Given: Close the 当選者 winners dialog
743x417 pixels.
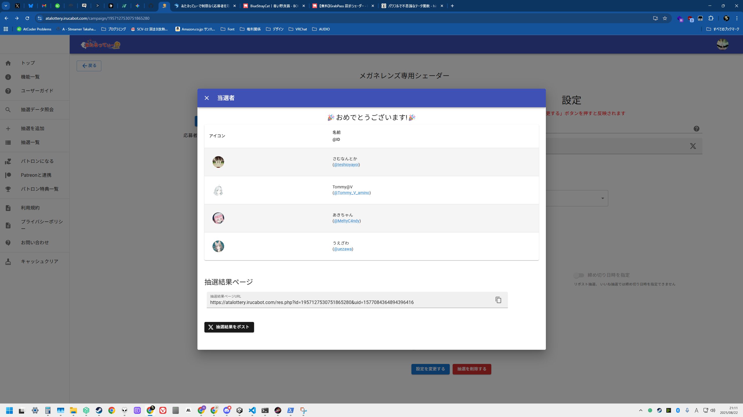Looking at the screenshot, I should [x=206, y=98].
